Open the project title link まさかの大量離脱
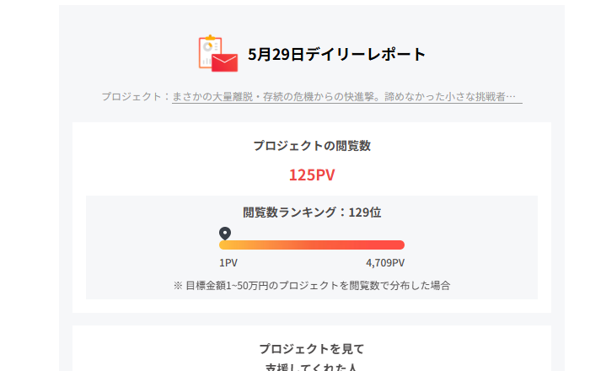Screen dimensions: 590x371 click(x=347, y=97)
